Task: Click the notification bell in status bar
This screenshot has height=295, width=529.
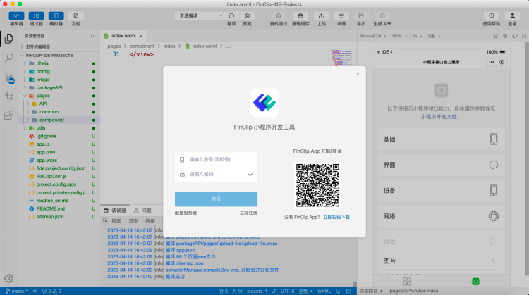Action: pyautogui.click(x=338, y=291)
